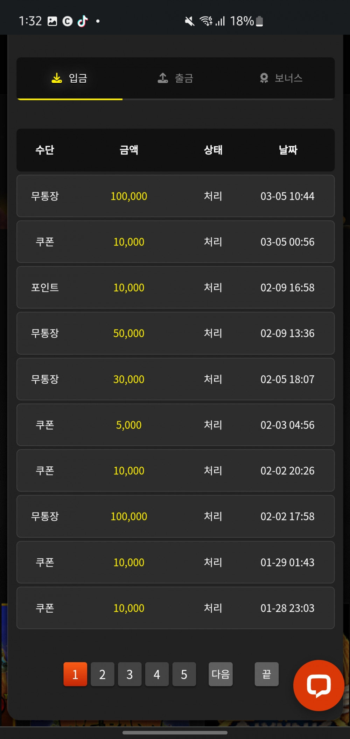Switch to the 보너스 tab
350x739 pixels.
coord(281,78)
